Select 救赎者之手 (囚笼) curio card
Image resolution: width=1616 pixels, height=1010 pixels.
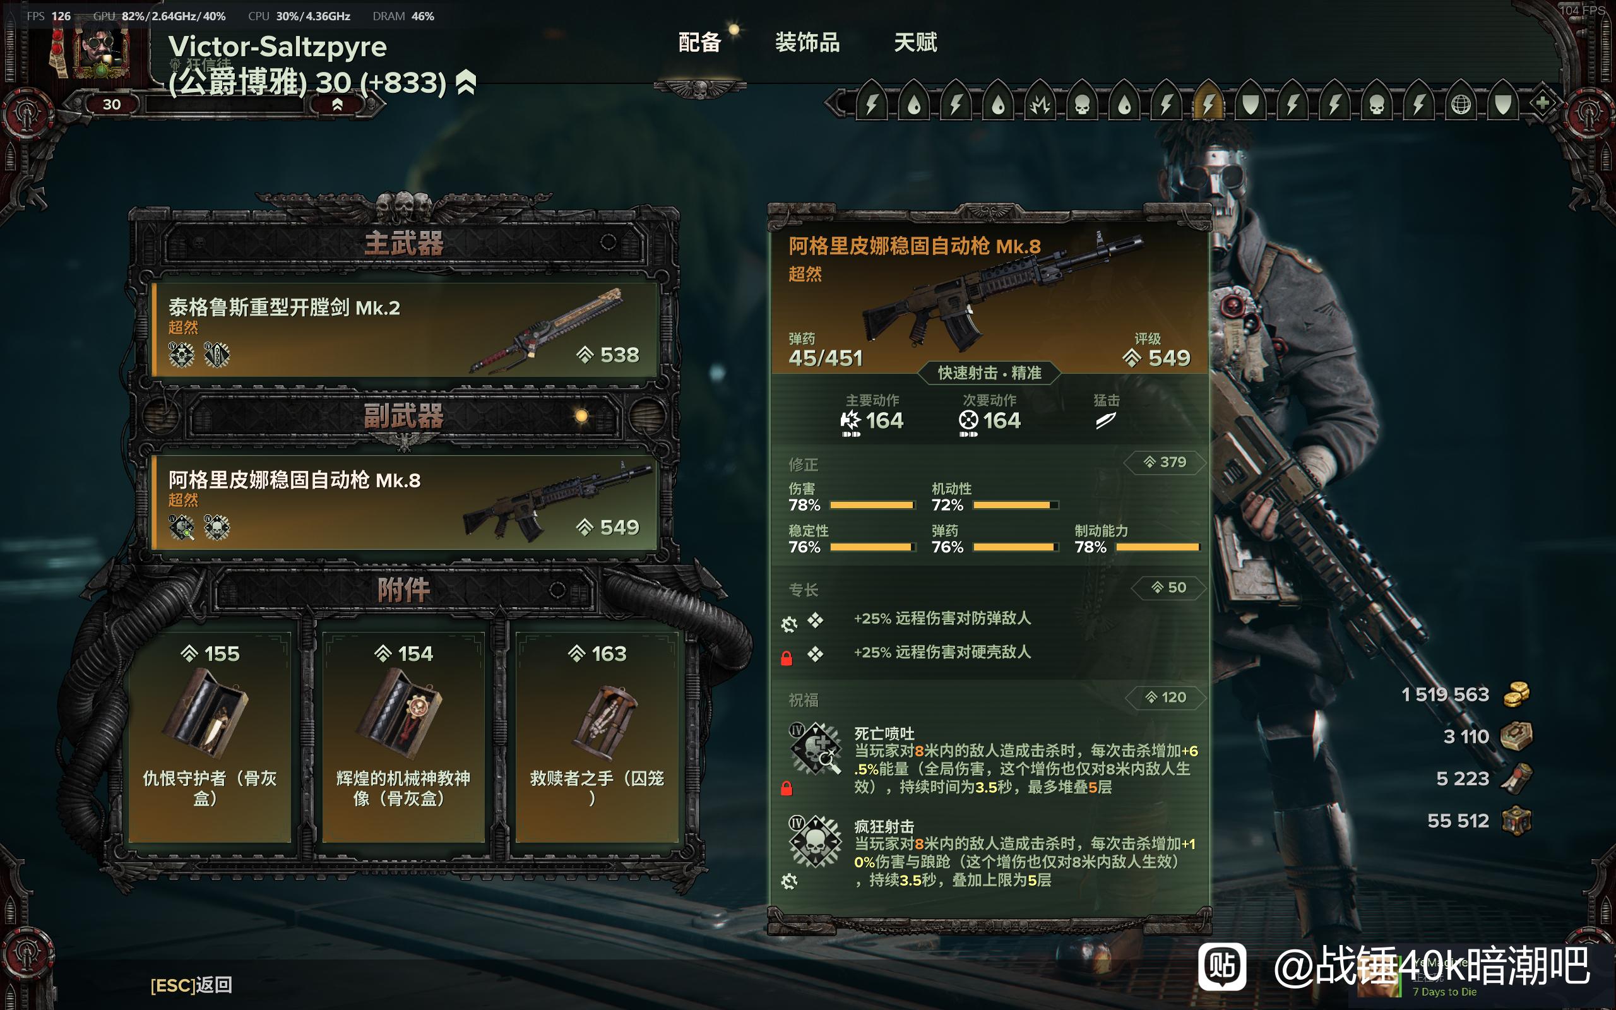click(x=597, y=737)
